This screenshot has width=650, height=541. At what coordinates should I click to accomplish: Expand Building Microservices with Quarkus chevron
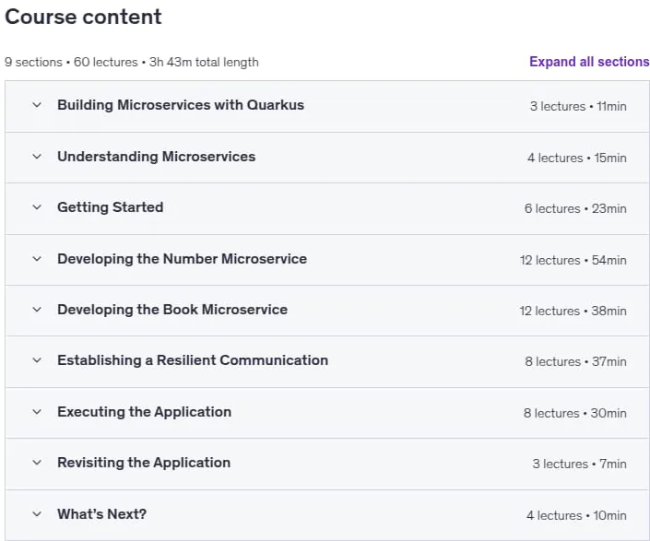pyautogui.click(x=37, y=105)
